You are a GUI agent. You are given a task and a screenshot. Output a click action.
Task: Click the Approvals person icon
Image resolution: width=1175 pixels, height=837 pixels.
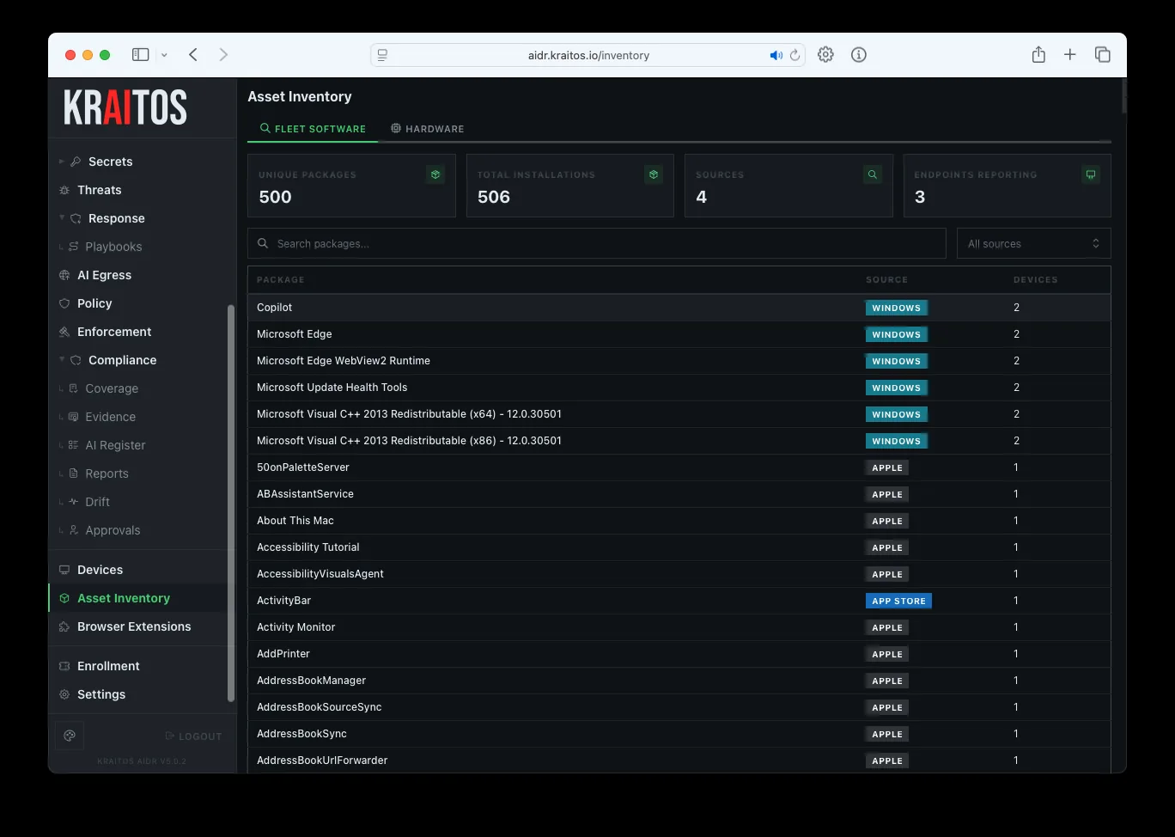click(74, 530)
